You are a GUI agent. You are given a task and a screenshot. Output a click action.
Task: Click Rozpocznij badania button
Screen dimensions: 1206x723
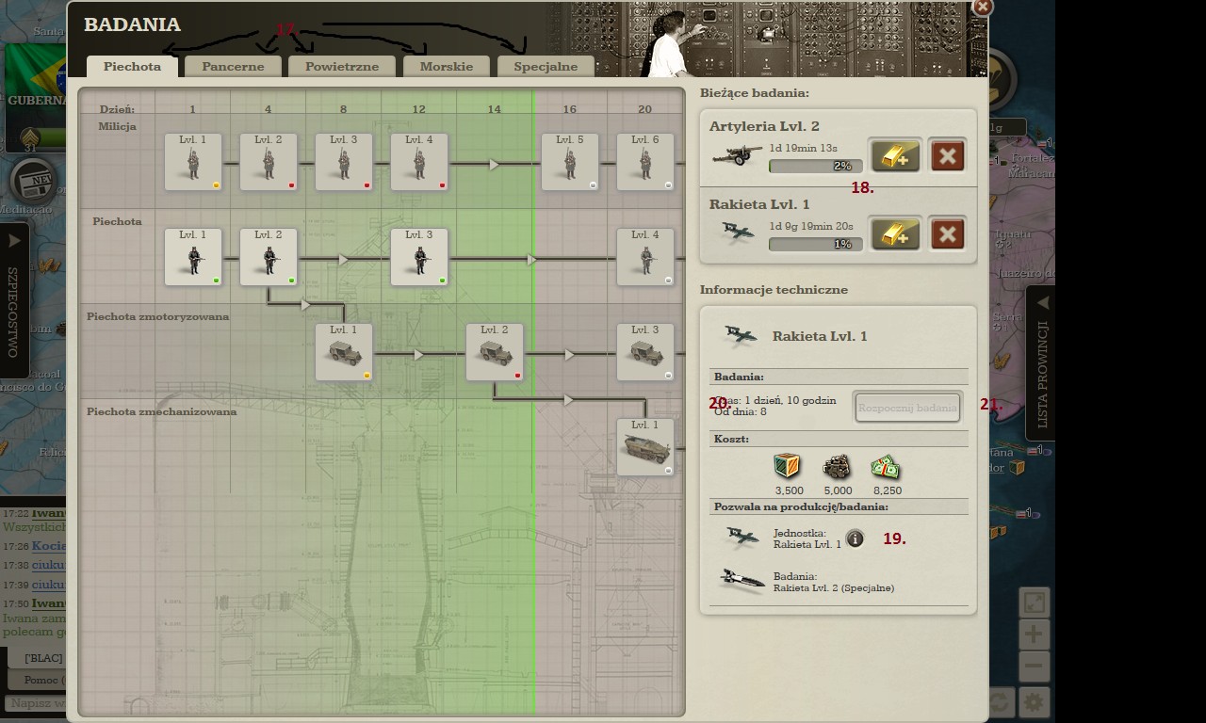tap(907, 408)
